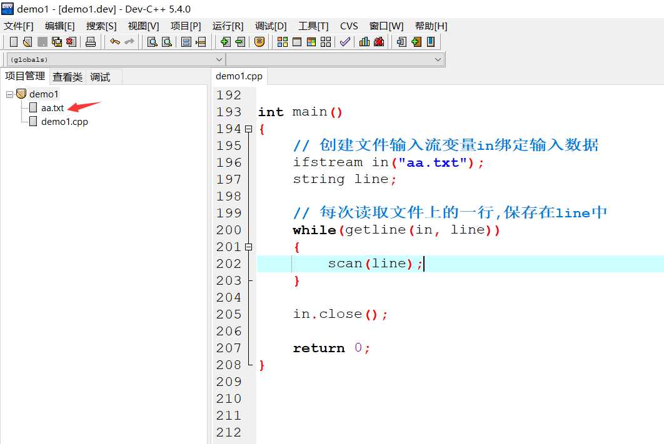Click the in.close(); code line
The image size is (664, 444).
[x=340, y=315]
